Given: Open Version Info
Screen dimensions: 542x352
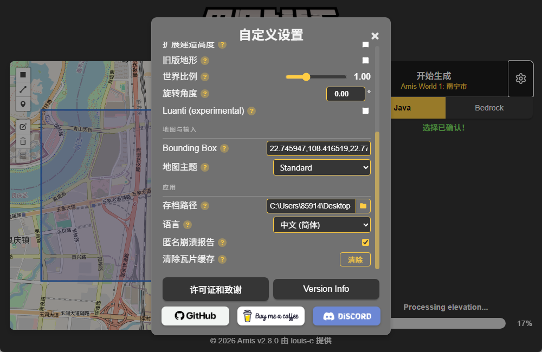Looking at the screenshot, I should (x=326, y=289).
